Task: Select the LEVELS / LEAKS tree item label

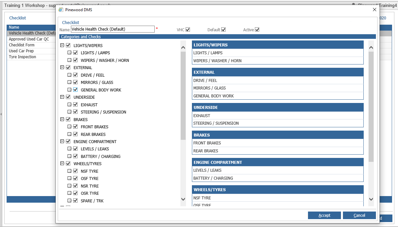Action: coord(95,149)
